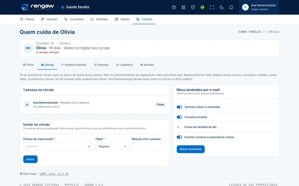Switch to the Histórico familiar tab

click(x=74, y=65)
